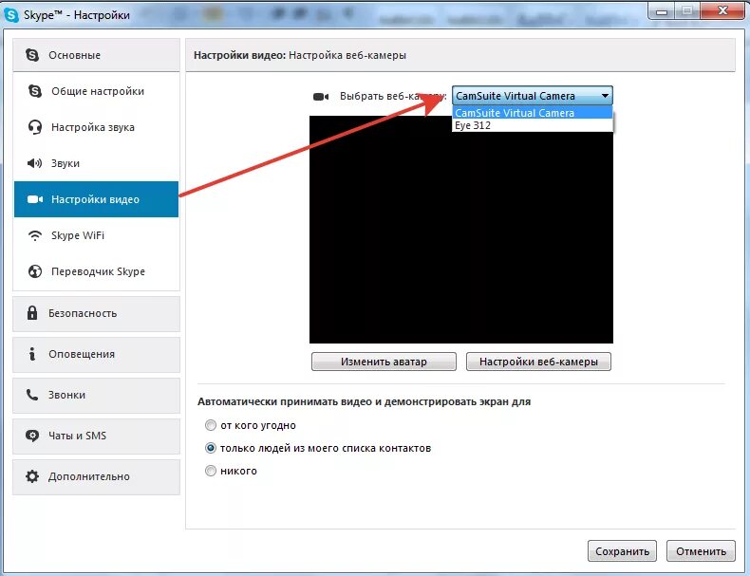Viewport: 750px width, 576px height.
Task: Select the никого radio option
Action: [x=211, y=471]
